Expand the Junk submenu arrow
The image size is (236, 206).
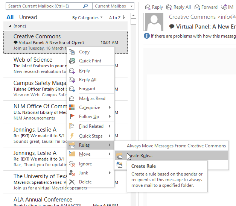click(110, 173)
